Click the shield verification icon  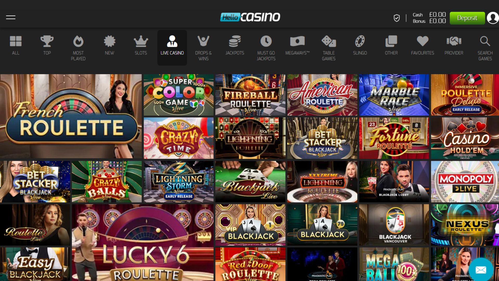(x=397, y=18)
